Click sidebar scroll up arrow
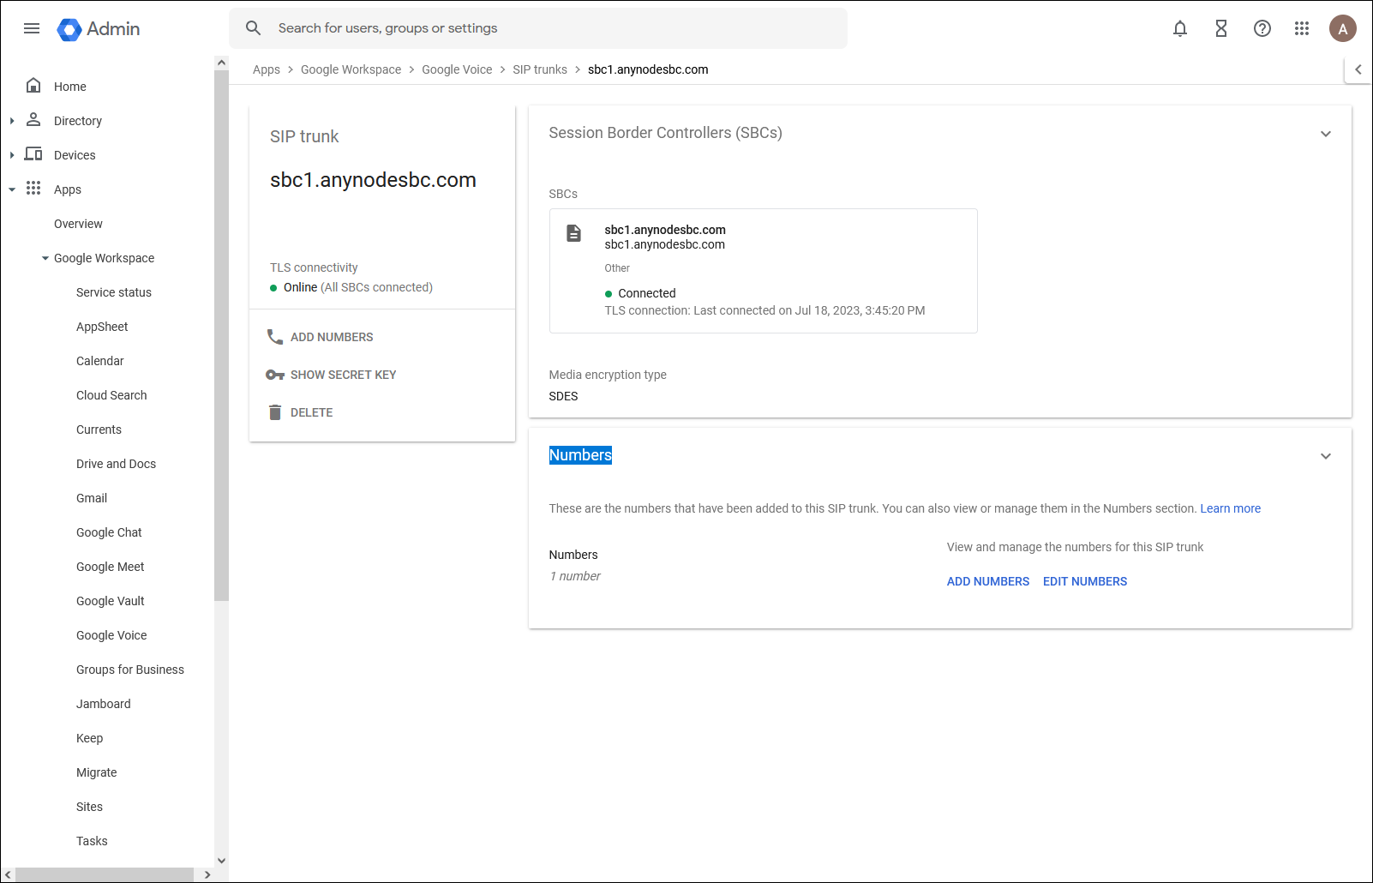 (221, 63)
